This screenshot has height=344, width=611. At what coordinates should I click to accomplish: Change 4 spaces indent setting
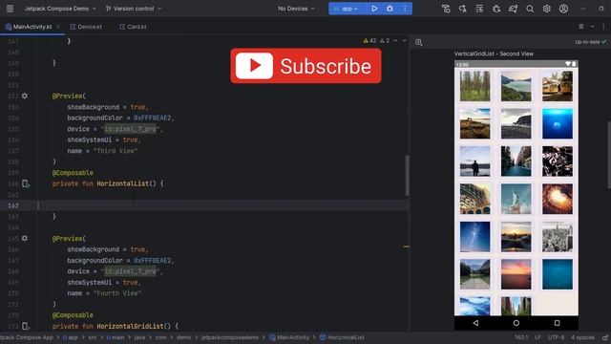pos(582,337)
